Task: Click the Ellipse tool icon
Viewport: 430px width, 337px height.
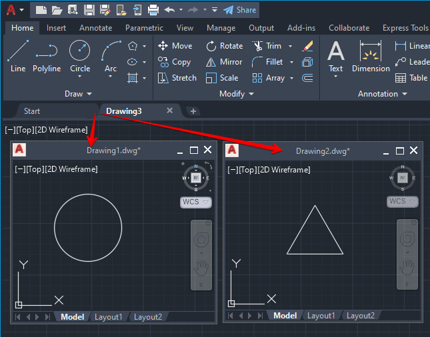Action: tap(133, 62)
